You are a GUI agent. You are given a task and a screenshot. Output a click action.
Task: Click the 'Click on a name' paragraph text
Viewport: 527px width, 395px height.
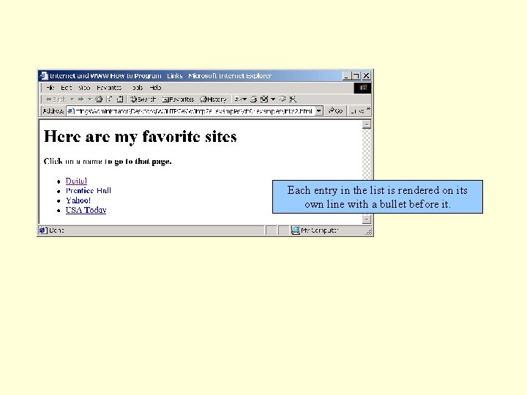[108, 162]
